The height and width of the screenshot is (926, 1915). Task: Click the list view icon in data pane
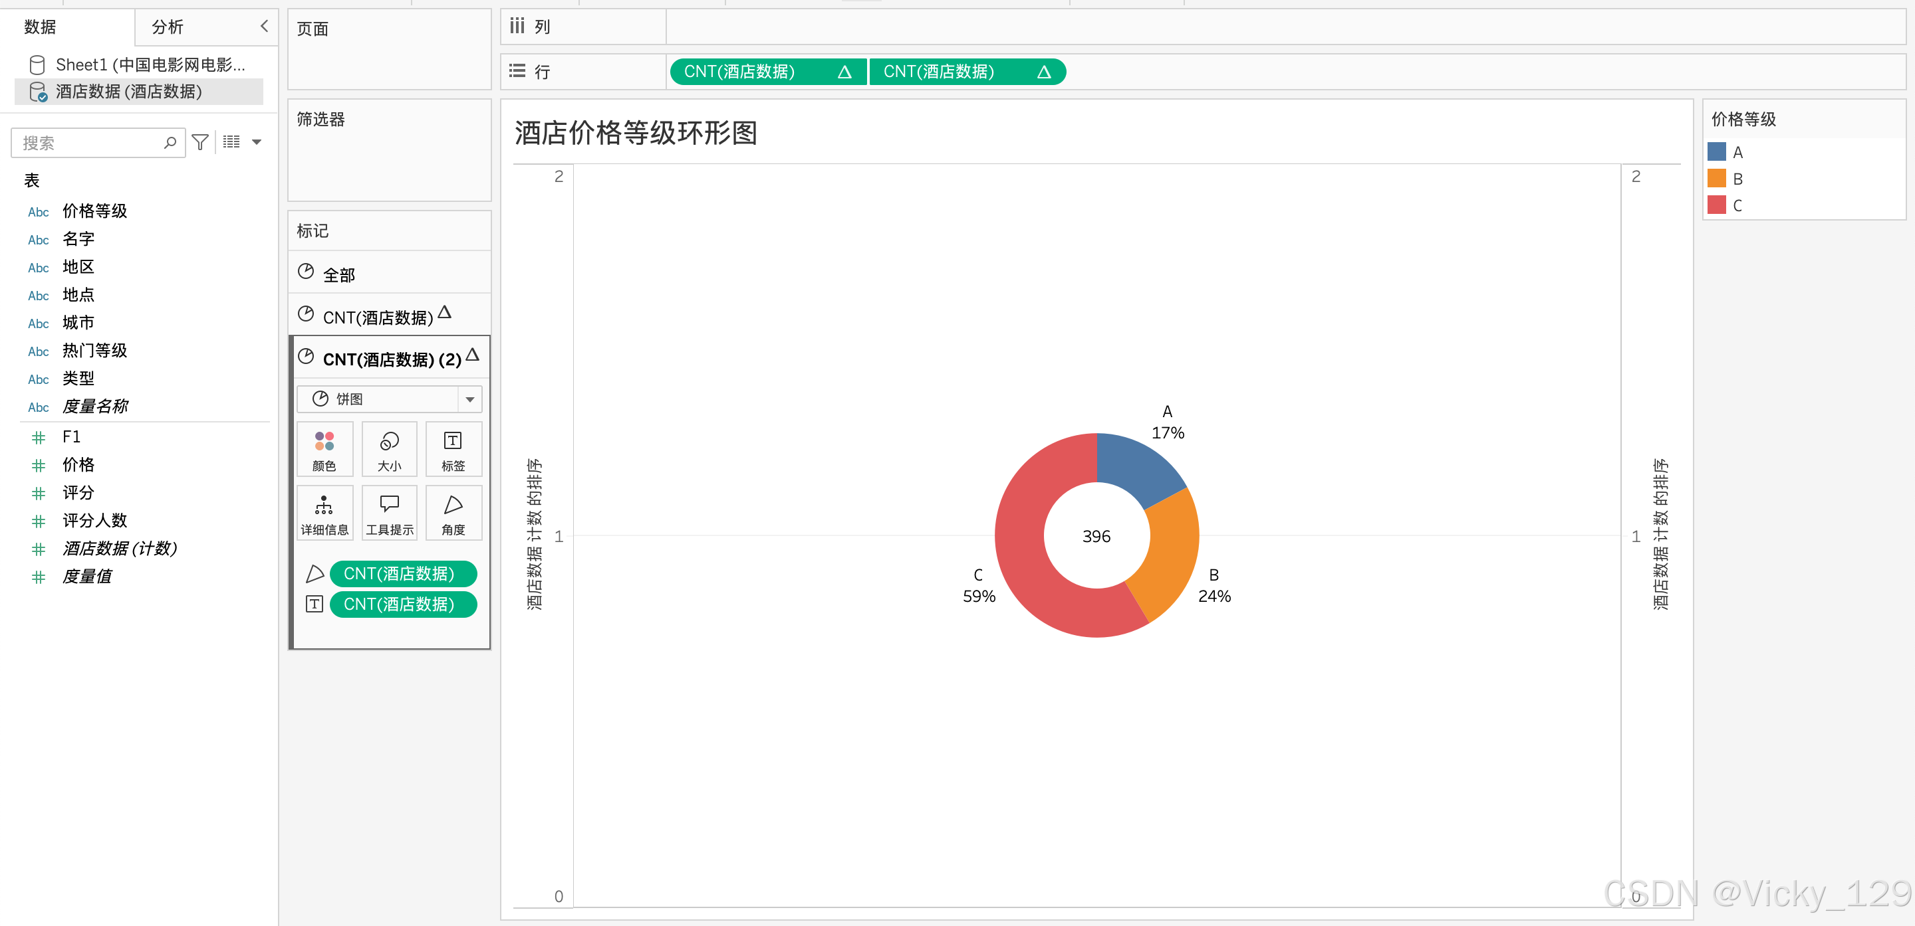pyautogui.click(x=231, y=142)
